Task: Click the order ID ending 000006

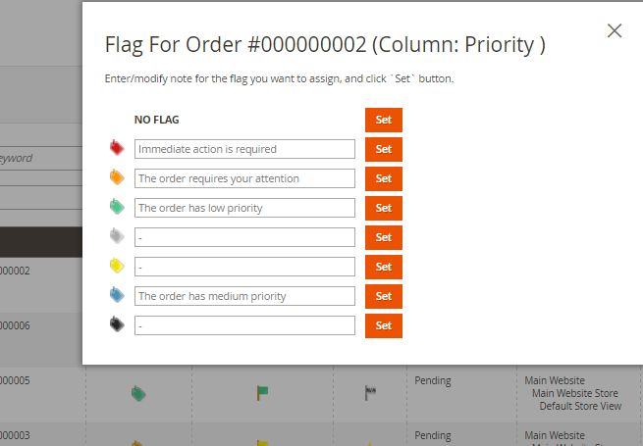Action: [15, 326]
